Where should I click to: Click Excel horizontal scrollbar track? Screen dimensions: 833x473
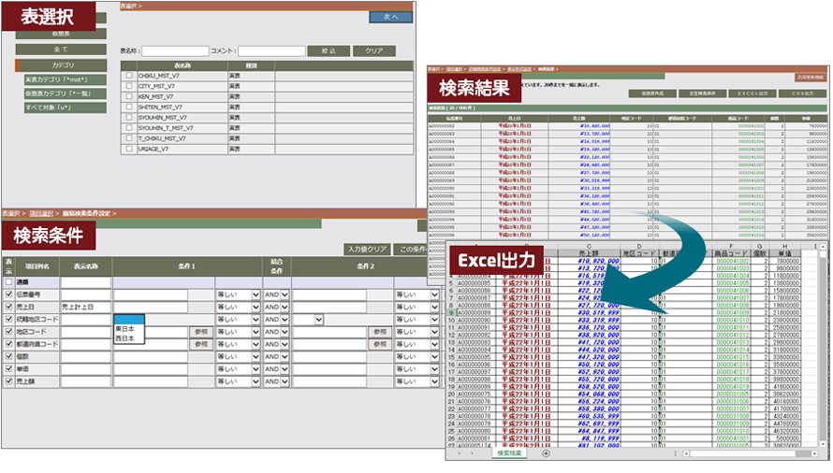[x=750, y=453]
